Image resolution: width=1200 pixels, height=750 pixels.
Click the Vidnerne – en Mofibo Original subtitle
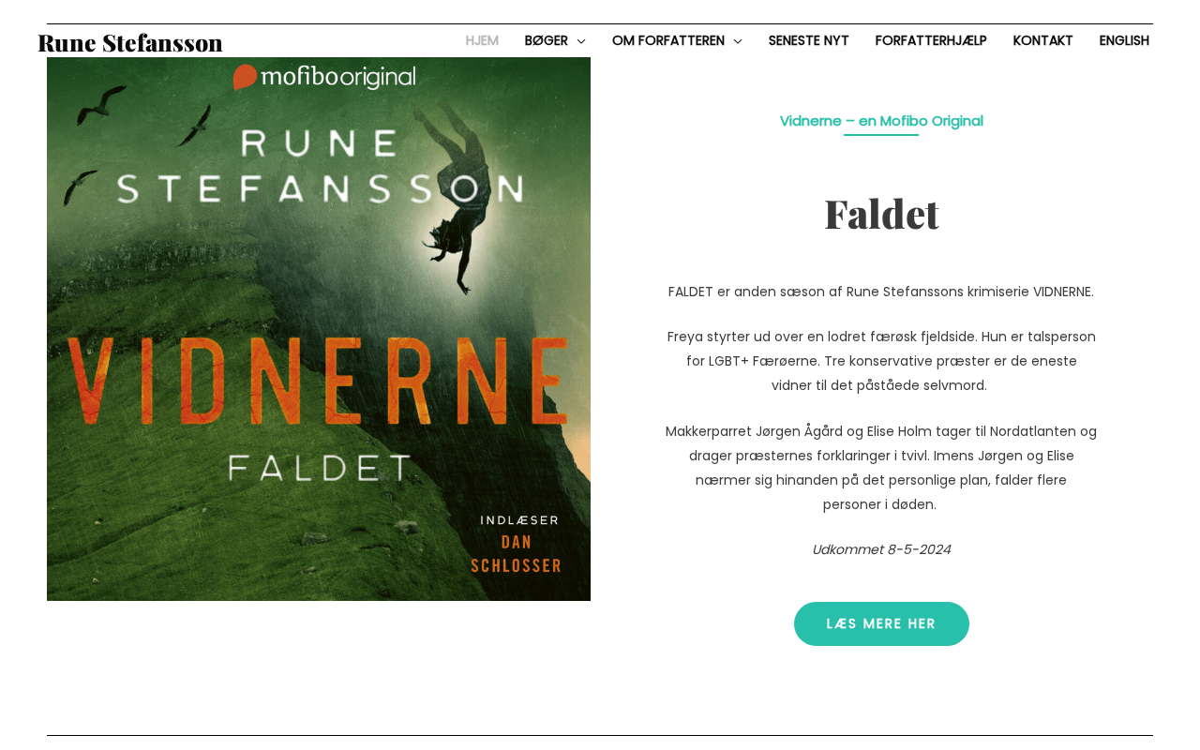(x=881, y=121)
